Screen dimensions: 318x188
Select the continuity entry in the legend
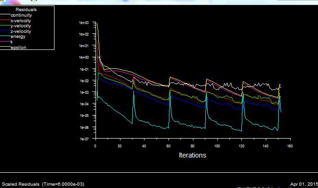[21, 15]
